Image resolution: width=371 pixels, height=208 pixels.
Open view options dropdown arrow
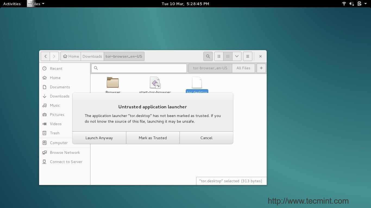[x=237, y=56]
